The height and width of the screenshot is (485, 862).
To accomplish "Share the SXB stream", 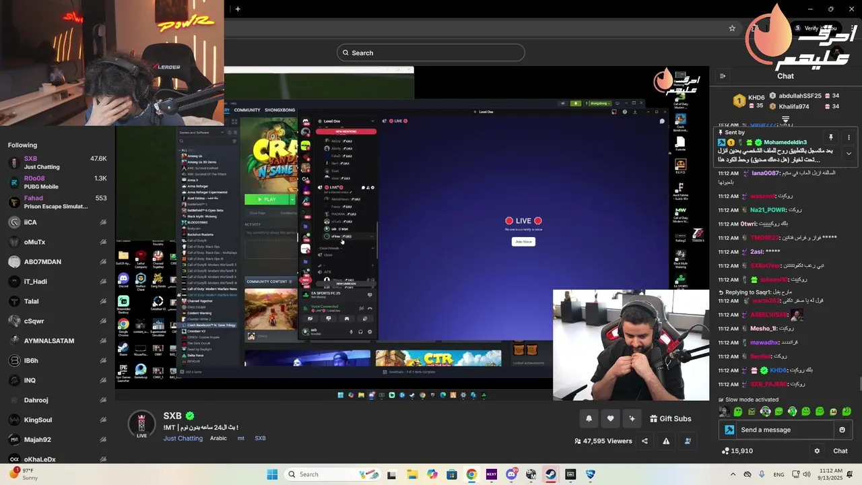I will pos(644,441).
